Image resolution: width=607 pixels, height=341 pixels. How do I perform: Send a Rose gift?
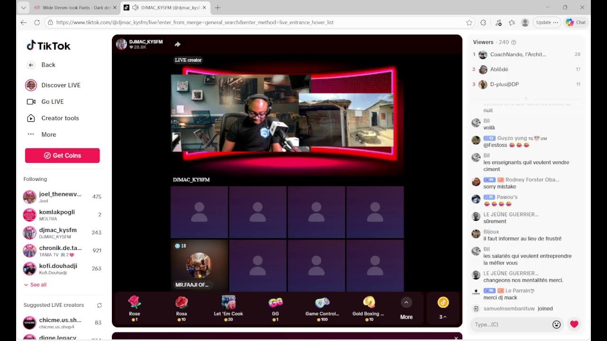coord(135,308)
